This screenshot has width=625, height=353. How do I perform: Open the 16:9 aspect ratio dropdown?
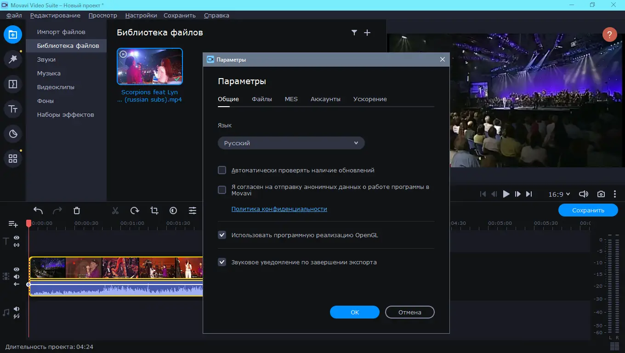tap(559, 194)
